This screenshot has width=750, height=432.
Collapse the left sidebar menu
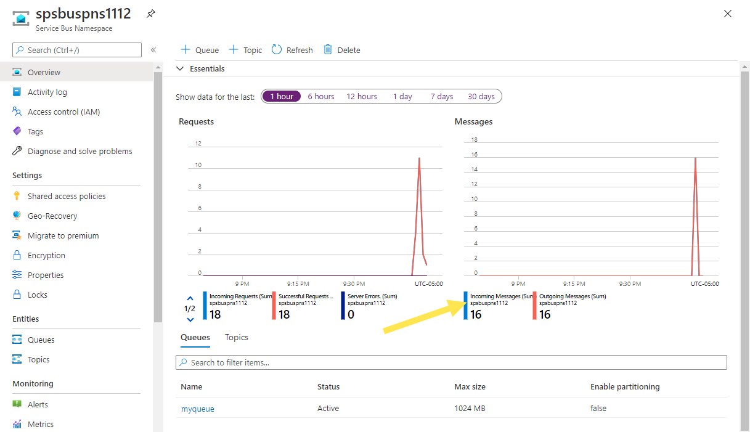[x=153, y=50]
